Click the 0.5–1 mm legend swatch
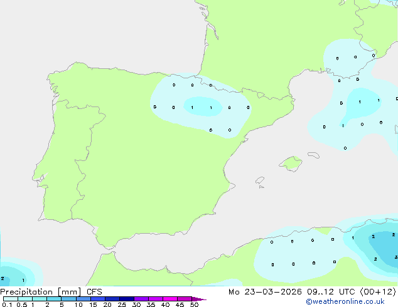The width and height of the screenshot is (398, 307). pos(25,299)
